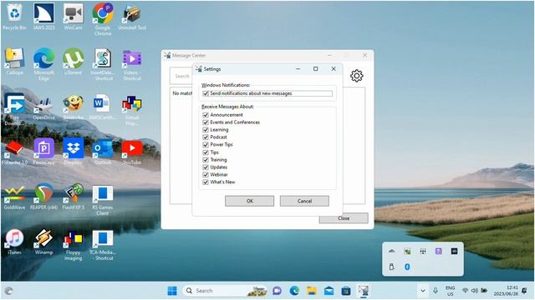535x300 pixels.
Task: Click the Bluetooth icon in tray overflow
Action: [407, 267]
